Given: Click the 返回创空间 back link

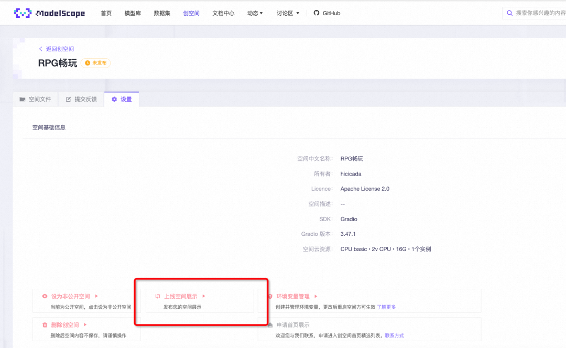Looking at the screenshot, I should click(58, 48).
